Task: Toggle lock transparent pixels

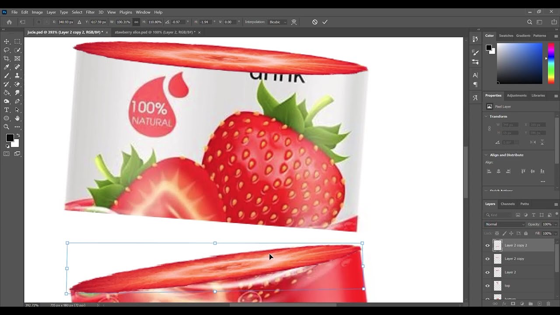Action: tap(498, 233)
